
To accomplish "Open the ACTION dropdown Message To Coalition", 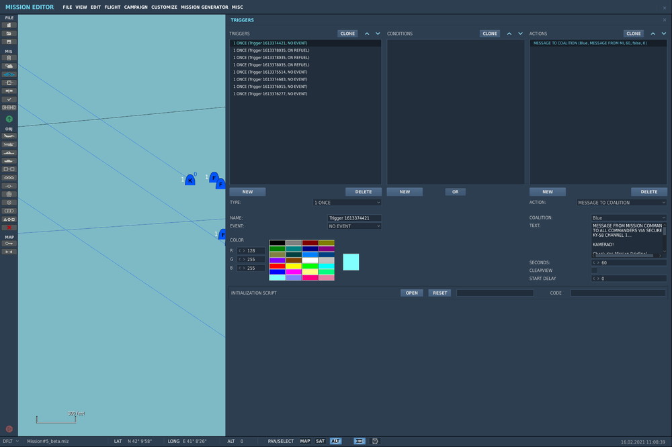I will click(622, 203).
